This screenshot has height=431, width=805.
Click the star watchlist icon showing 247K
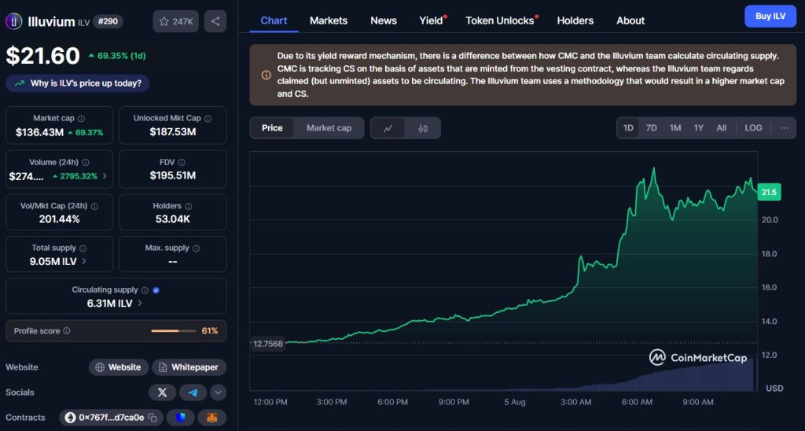175,21
